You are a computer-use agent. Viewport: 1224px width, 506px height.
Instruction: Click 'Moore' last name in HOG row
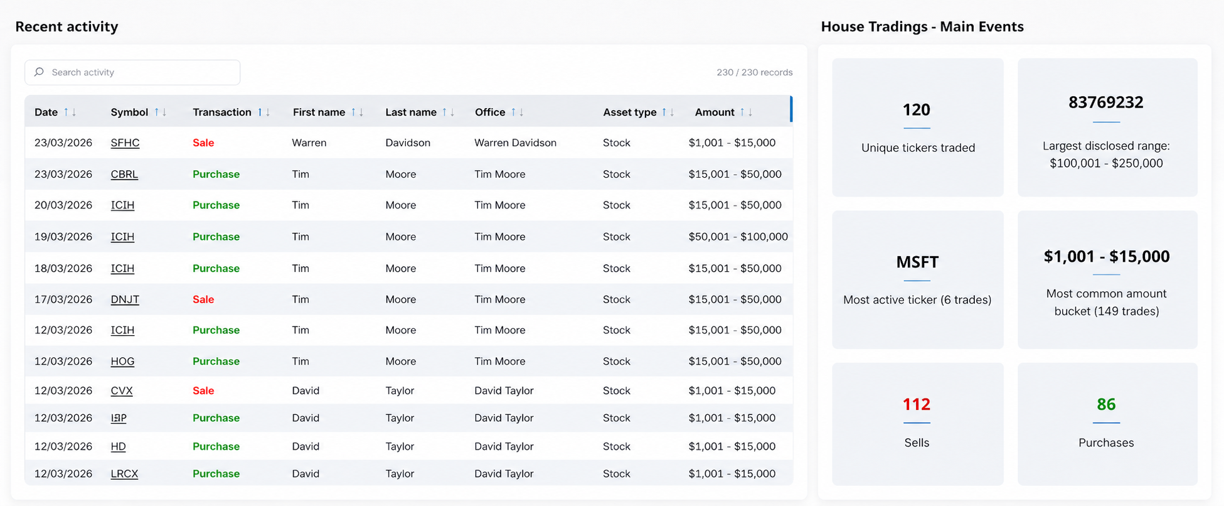[x=400, y=361]
